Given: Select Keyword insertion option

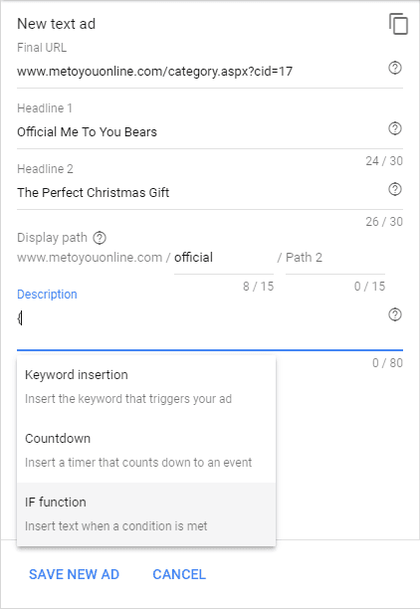Looking at the screenshot, I should [146, 387].
